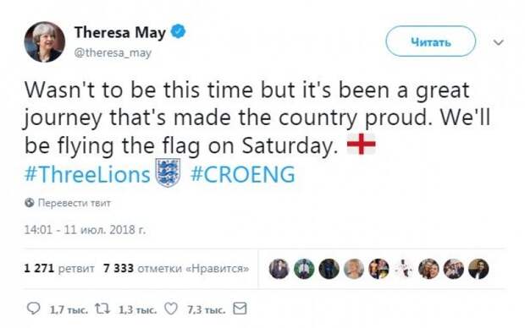Click the tweet timestamp 14:01 - 11 июл. 2018
The image size is (525, 328).
pos(85,230)
